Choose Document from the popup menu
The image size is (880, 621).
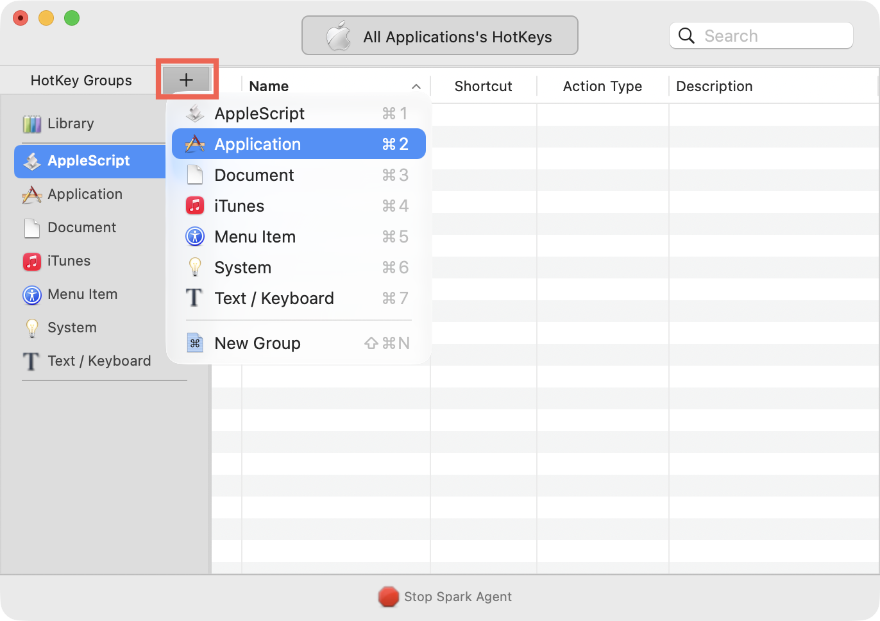299,175
